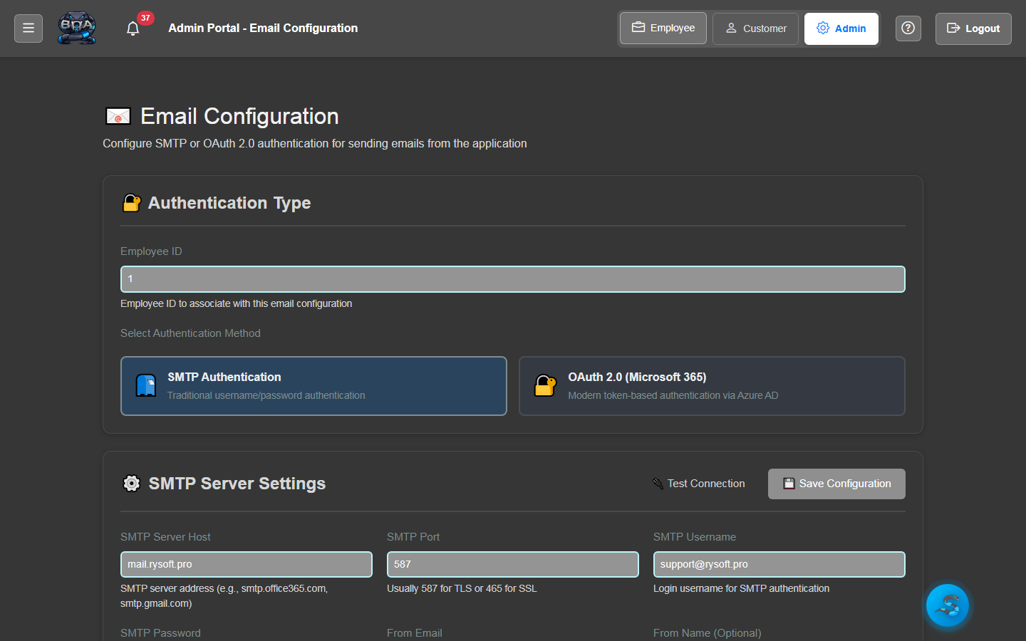Open the notifications bell
The width and height of the screenshot is (1026, 641).
(133, 28)
